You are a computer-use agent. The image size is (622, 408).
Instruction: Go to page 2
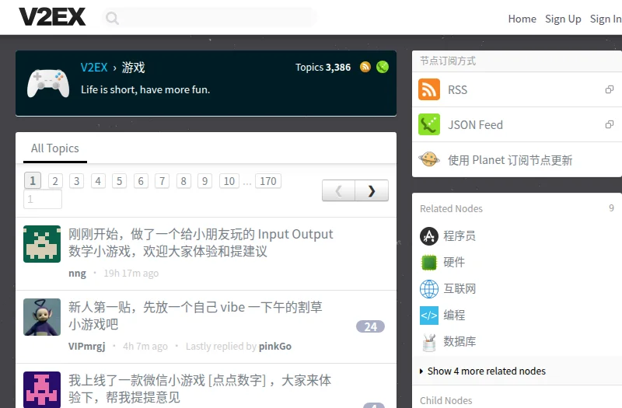(55, 181)
